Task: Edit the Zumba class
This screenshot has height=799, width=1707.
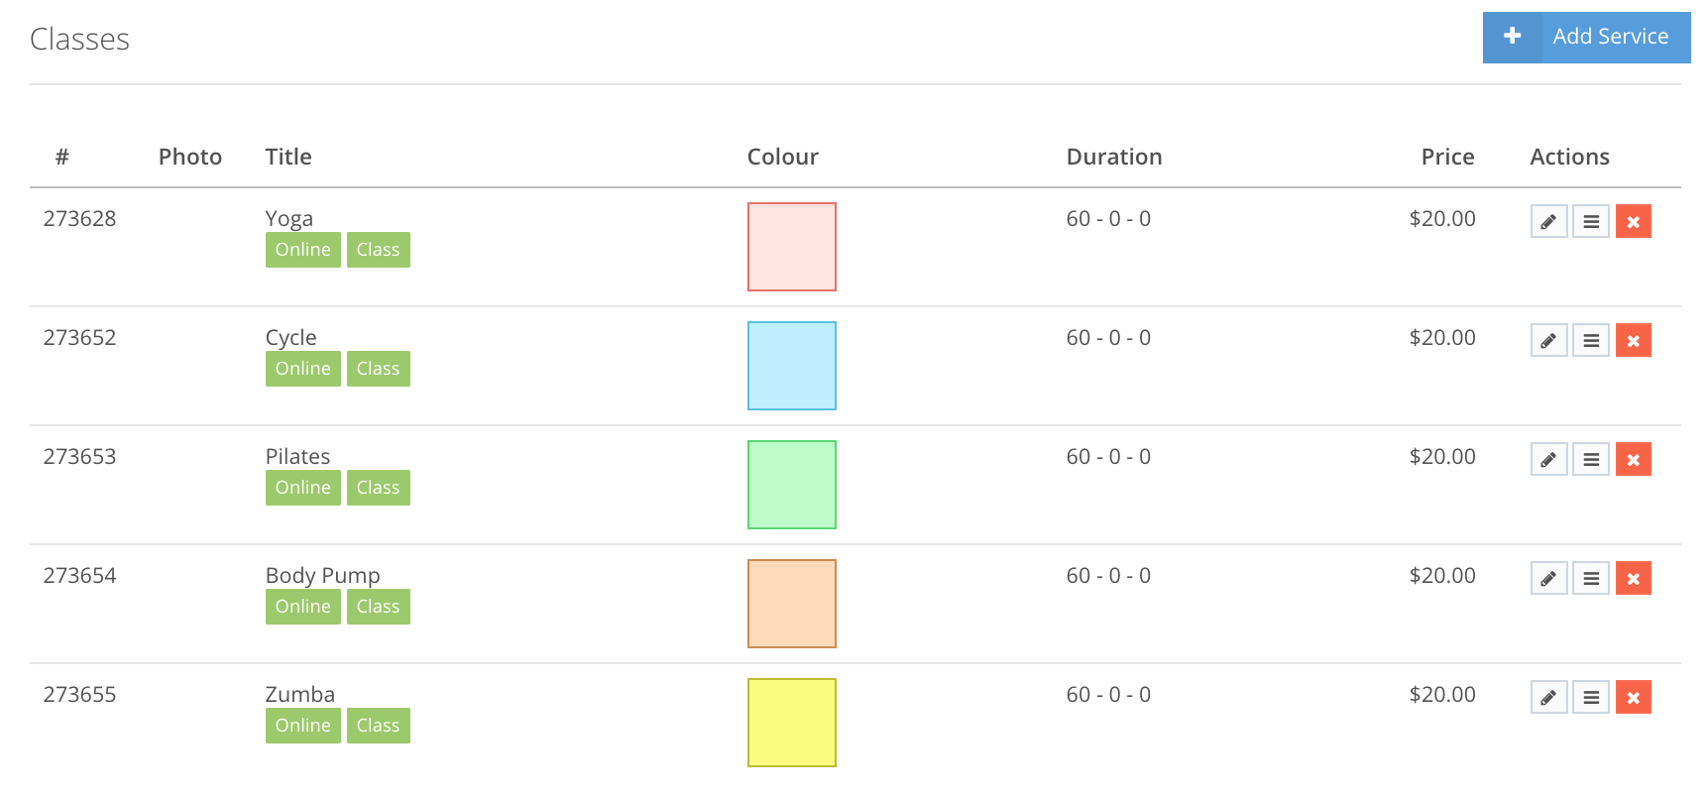Action: coord(1548,696)
